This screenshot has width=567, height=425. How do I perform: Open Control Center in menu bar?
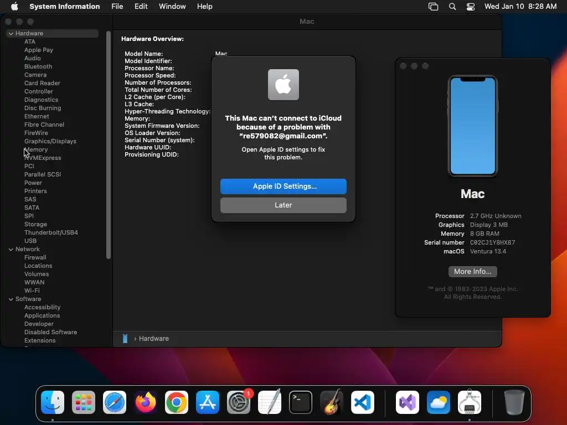click(471, 7)
